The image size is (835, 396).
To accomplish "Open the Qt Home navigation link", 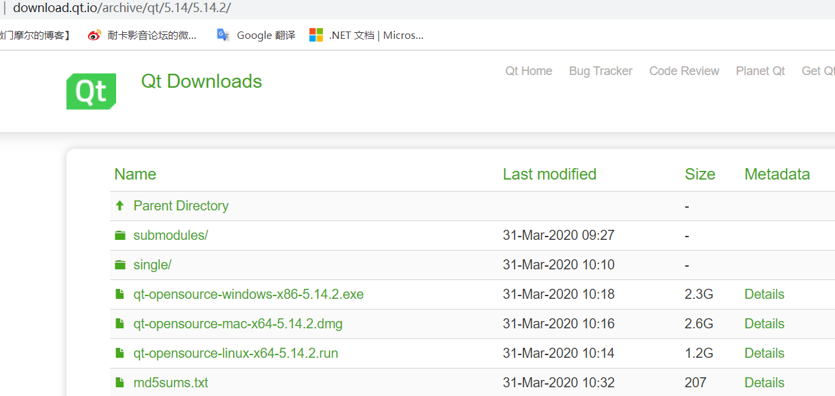I will [x=529, y=71].
